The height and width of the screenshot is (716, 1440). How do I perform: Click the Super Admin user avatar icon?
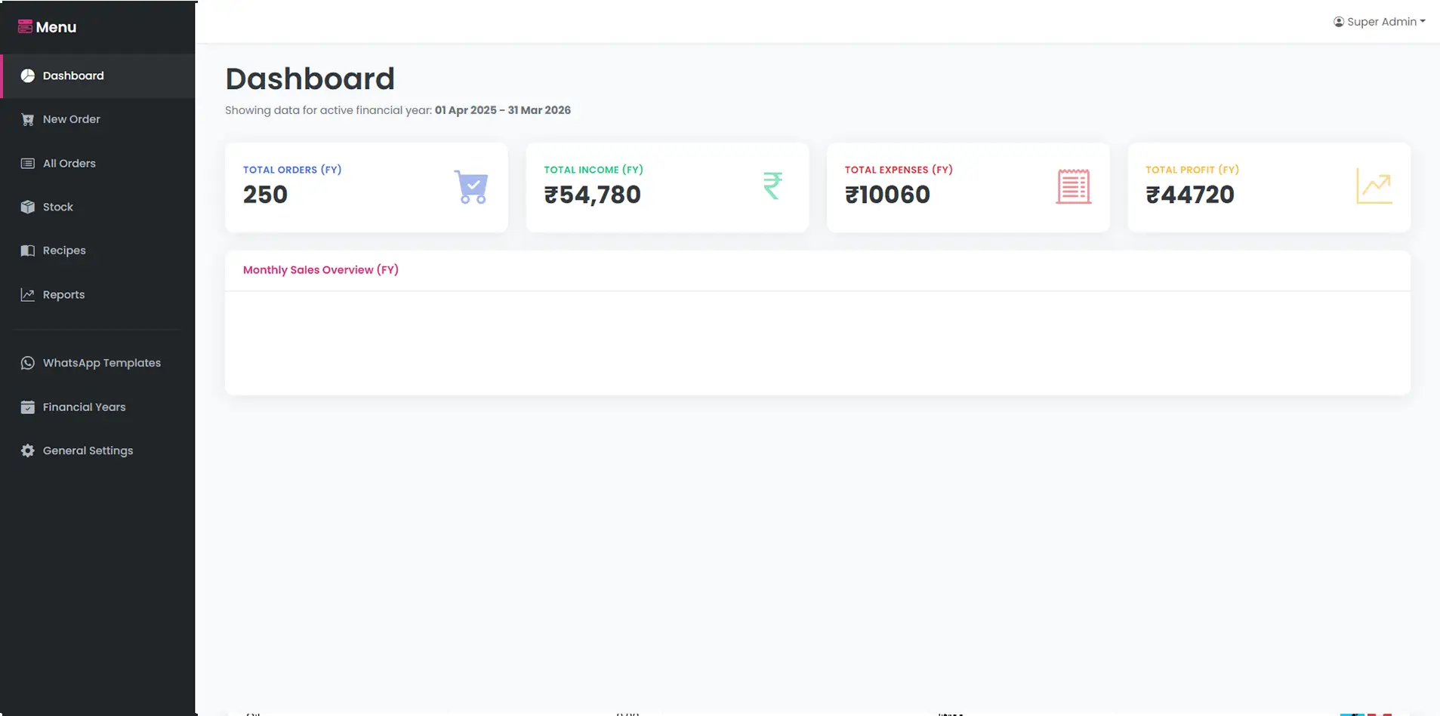1339,22
